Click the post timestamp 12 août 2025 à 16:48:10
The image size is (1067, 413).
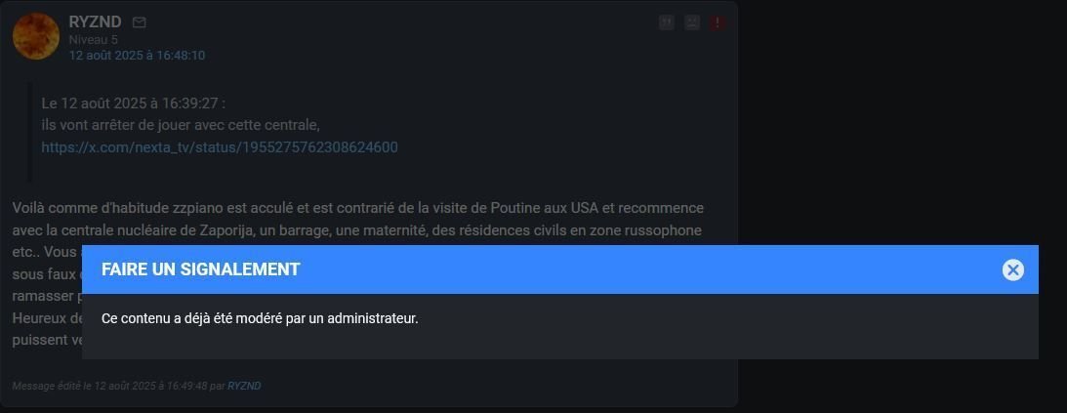[137, 55]
